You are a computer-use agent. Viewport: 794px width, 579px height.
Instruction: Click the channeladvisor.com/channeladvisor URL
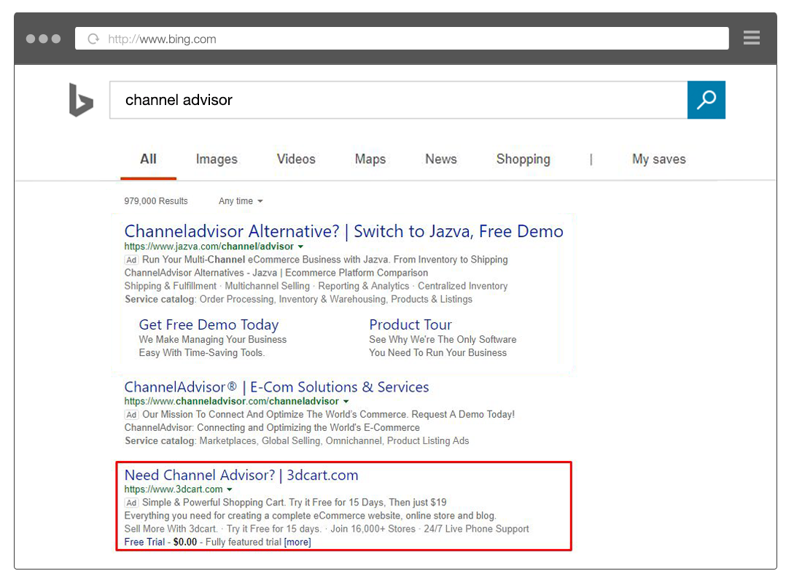(231, 402)
